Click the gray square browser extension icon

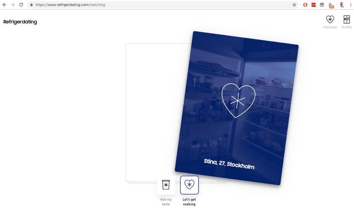322,5
